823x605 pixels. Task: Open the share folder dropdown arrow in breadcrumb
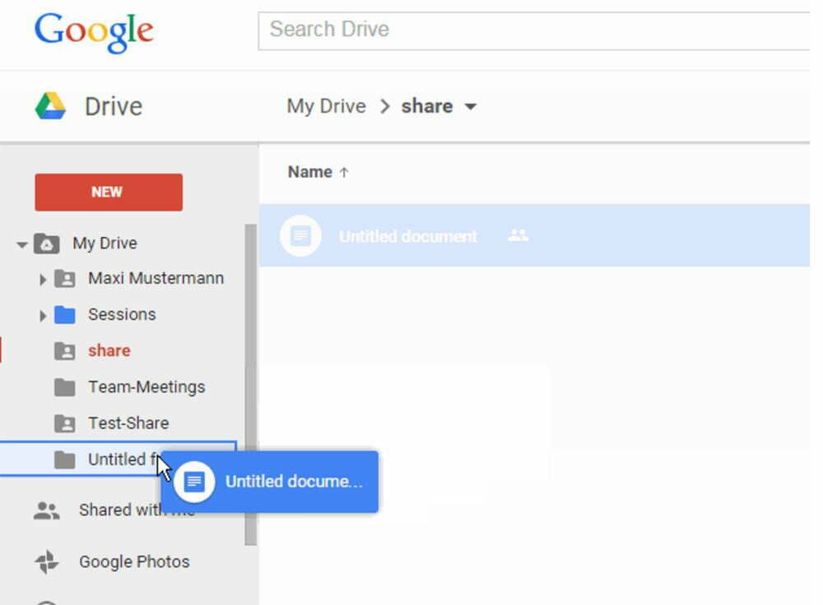click(x=471, y=107)
